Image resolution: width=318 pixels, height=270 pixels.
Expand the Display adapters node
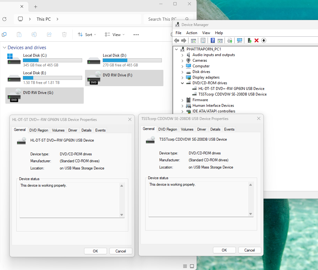(x=182, y=78)
